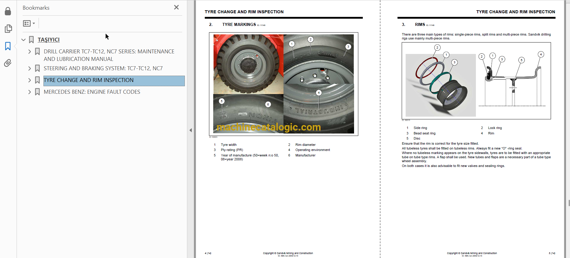Click bookmark icon beside TAŞIYICI
The height and width of the screenshot is (258, 570).
(31, 40)
